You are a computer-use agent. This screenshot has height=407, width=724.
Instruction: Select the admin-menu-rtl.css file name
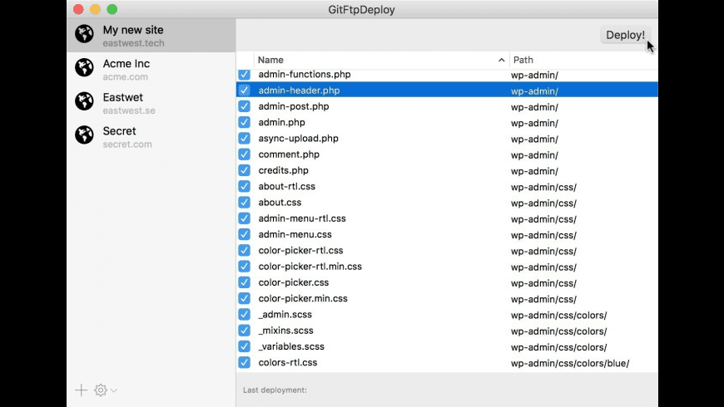pos(302,218)
